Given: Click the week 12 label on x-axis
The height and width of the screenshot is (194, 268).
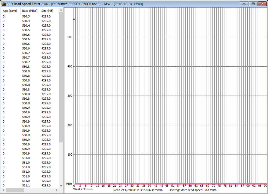Looking at the screenshot, I should [x=98, y=186].
